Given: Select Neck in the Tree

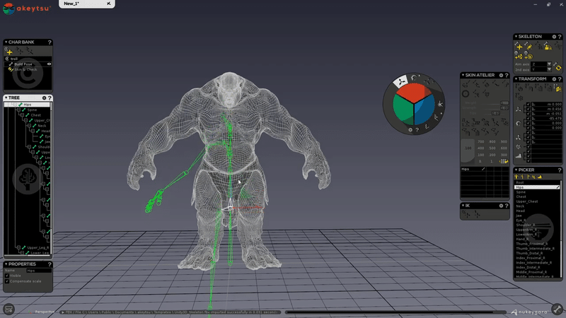Looking at the screenshot, I should coord(42,126).
